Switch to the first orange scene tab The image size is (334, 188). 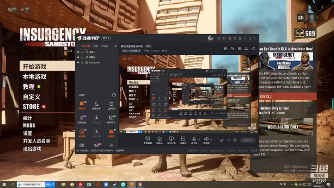[86, 46]
